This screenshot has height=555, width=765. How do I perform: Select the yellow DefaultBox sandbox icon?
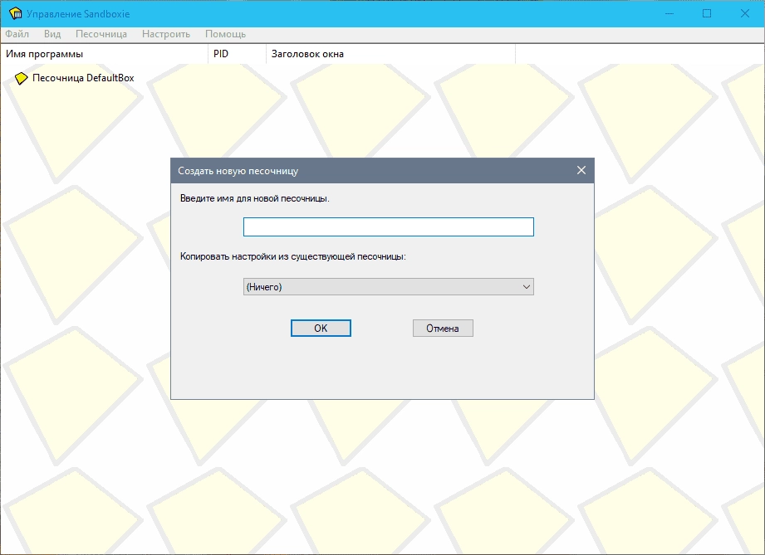pyautogui.click(x=21, y=78)
